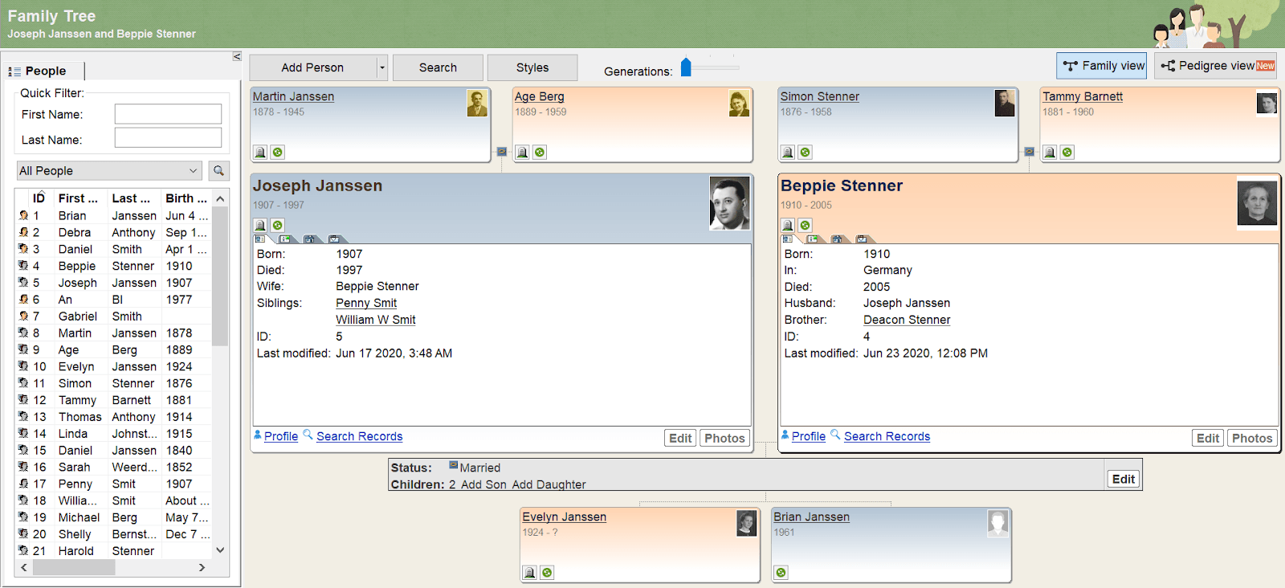Open Profile link for Beppie Stenner
1285x588 pixels.
point(808,436)
